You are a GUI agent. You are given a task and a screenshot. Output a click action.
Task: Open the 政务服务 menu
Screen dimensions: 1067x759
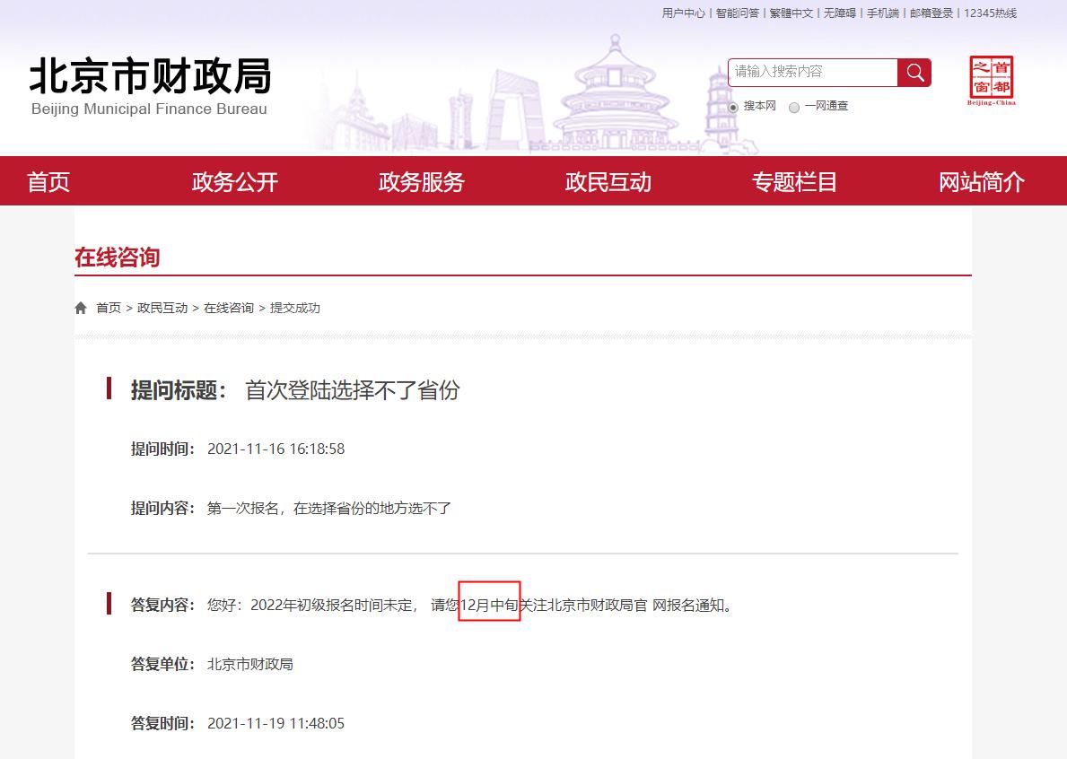click(x=422, y=180)
